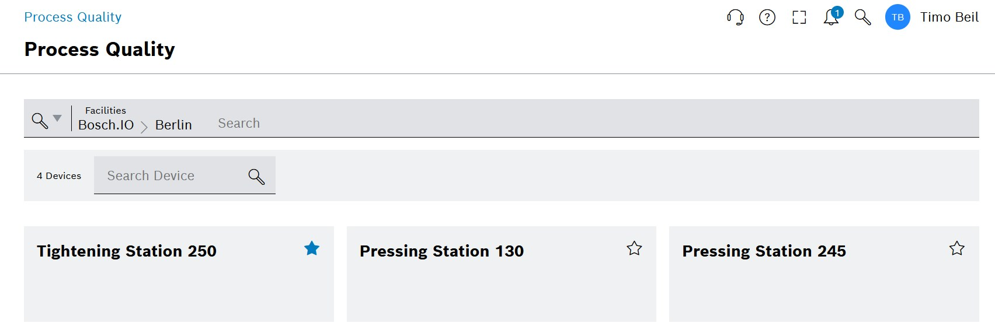Toggle fullscreen mode icon
Viewport: 995px width, 330px height.
pos(799,17)
